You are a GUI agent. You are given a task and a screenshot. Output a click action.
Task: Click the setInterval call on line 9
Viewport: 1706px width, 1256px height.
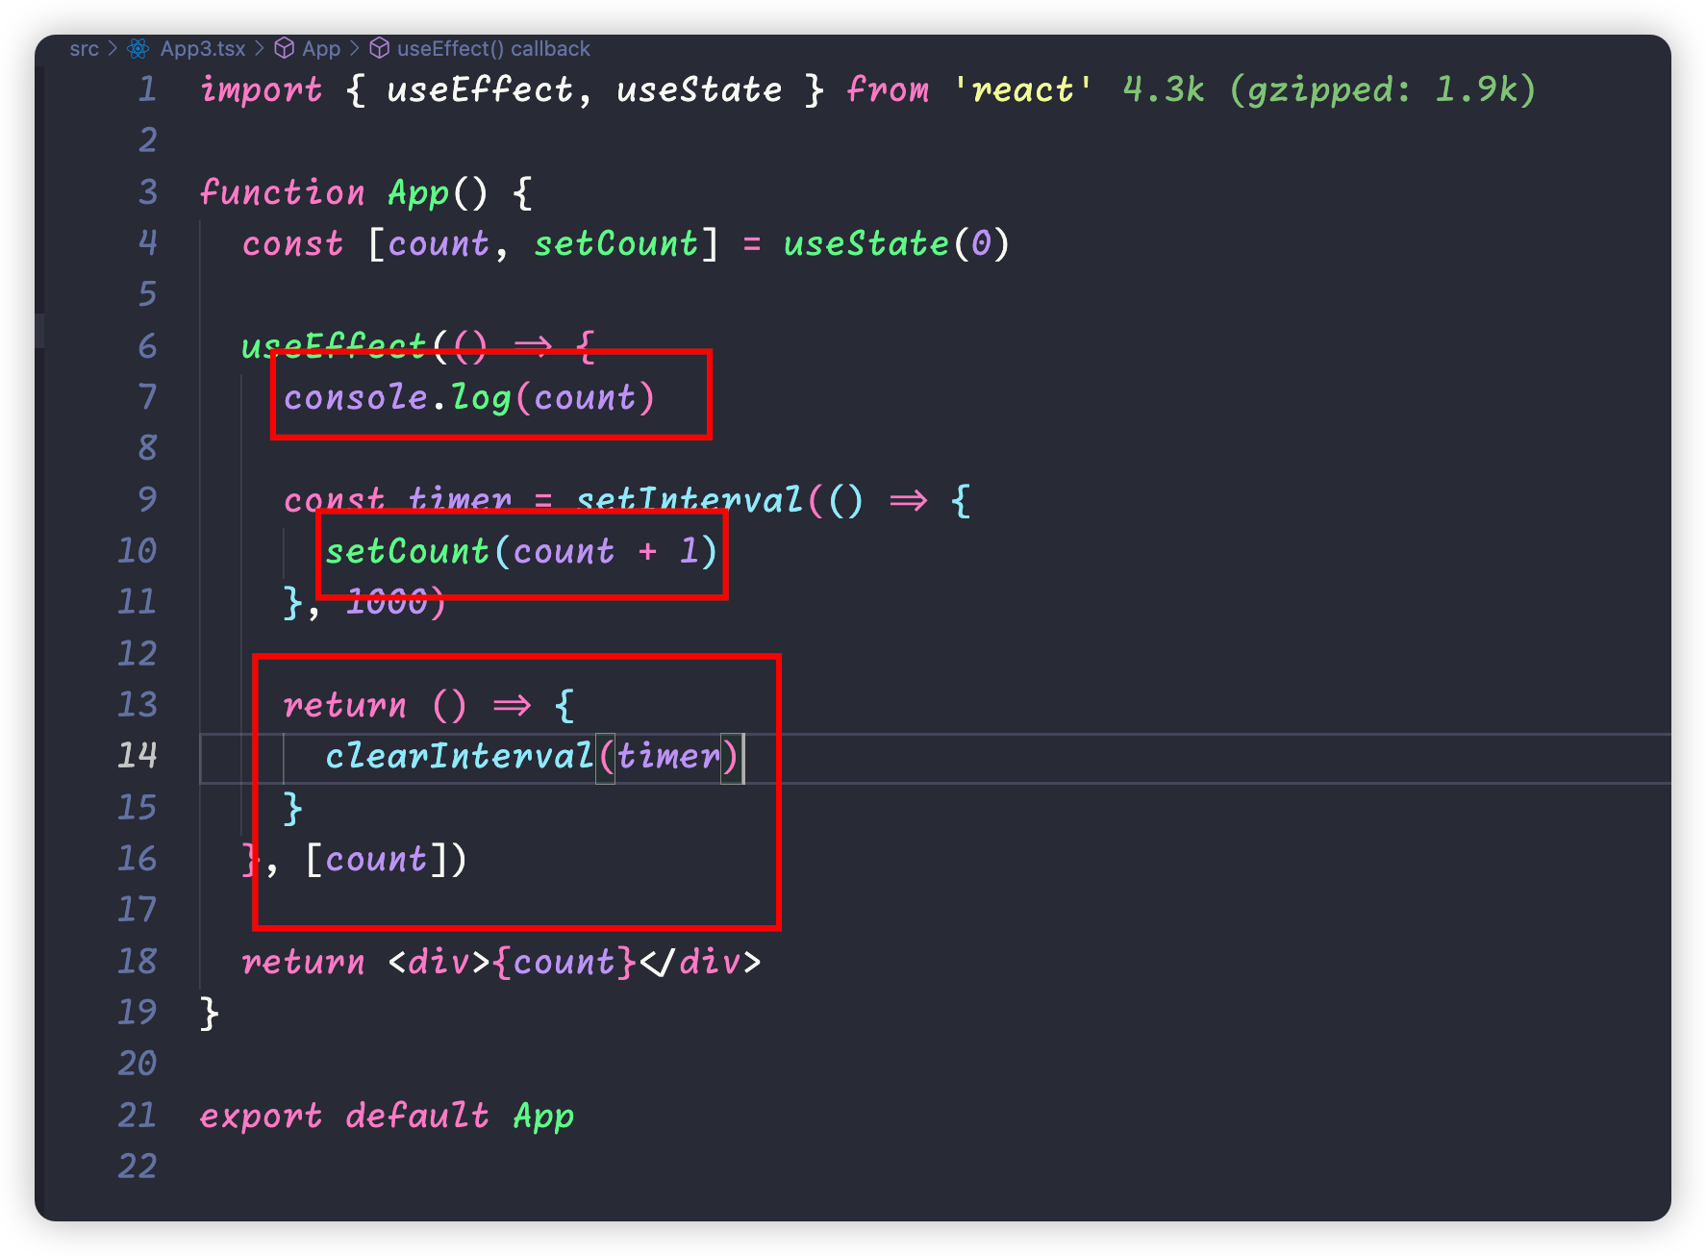[689, 500]
